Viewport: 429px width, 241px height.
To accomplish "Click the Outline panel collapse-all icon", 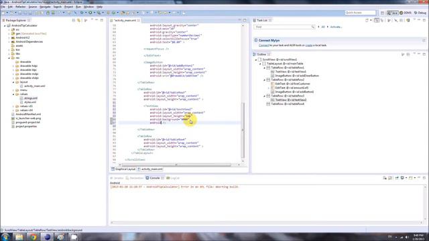I will pos(408,54).
